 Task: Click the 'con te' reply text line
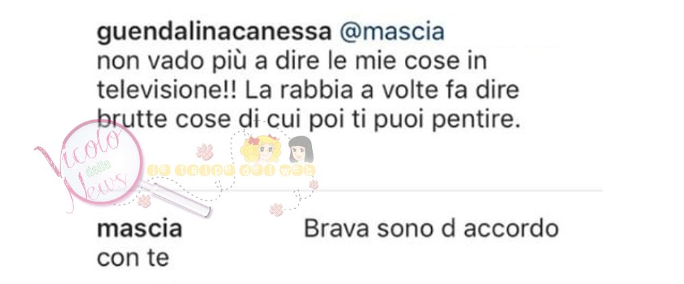click(133, 258)
